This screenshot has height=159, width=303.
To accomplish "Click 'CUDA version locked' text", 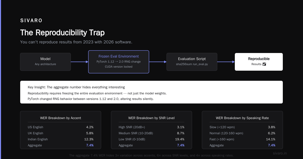I will point(119,67).
